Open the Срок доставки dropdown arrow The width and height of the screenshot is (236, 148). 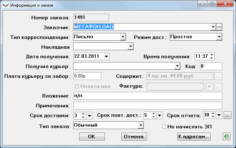click(90, 116)
